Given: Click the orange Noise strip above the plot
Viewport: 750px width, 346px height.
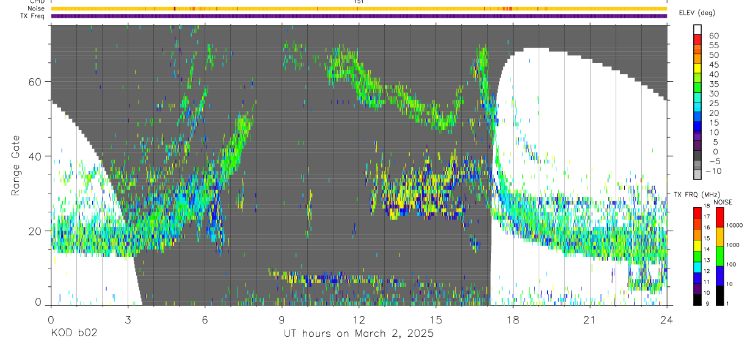Looking at the screenshot, I should tap(359, 9).
